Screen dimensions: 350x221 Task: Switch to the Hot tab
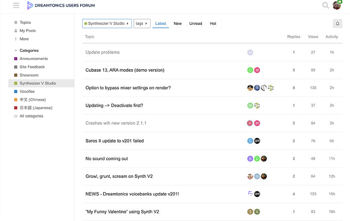[213, 23]
